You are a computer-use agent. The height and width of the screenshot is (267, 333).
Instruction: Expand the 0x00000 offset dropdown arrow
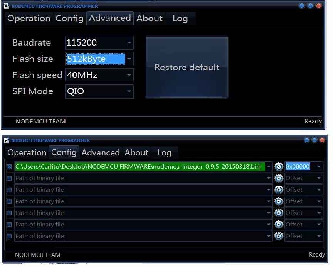point(319,167)
